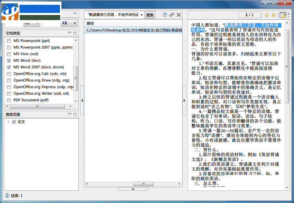
Task: Disable the MS Word (doc) checkbox
Action: [x=9, y=60]
